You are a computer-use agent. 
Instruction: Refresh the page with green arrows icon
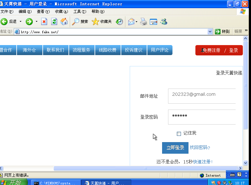click(x=54, y=22)
